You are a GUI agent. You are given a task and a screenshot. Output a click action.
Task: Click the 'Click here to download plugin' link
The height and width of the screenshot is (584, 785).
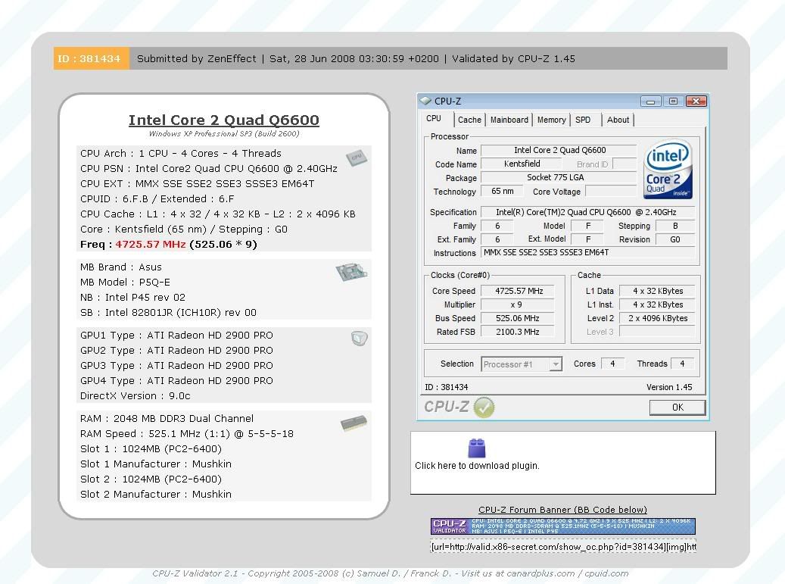(477, 466)
